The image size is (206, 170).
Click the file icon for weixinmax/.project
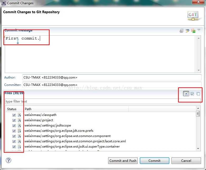coord(20,120)
